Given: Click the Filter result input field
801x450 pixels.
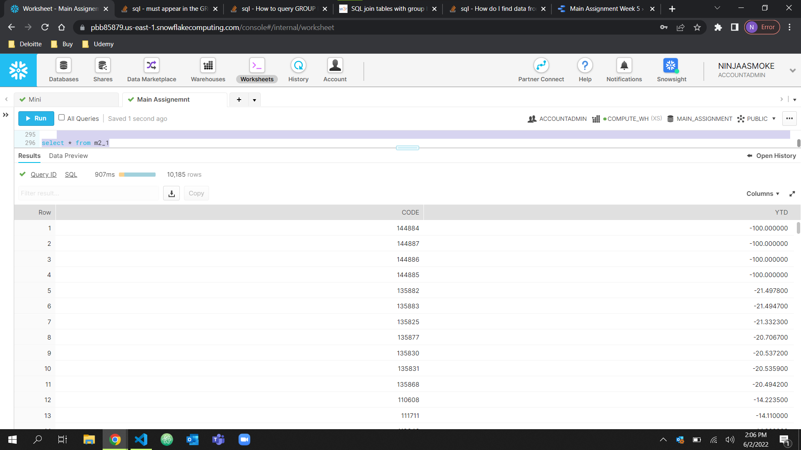Looking at the screenshot, I should (x=88, y=193).
